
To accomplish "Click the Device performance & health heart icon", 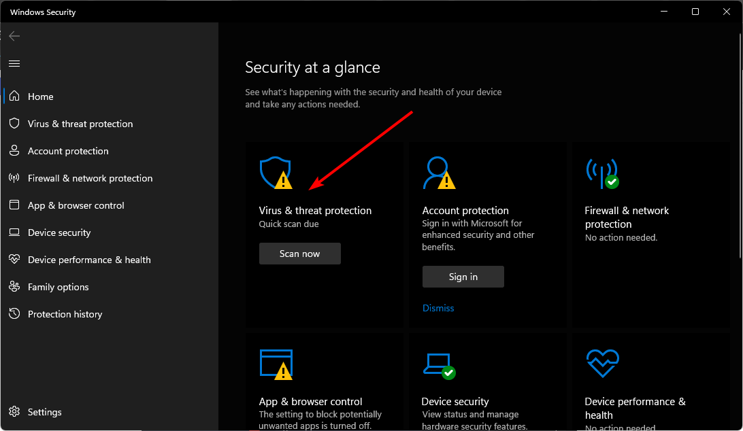I will [602, 364].
